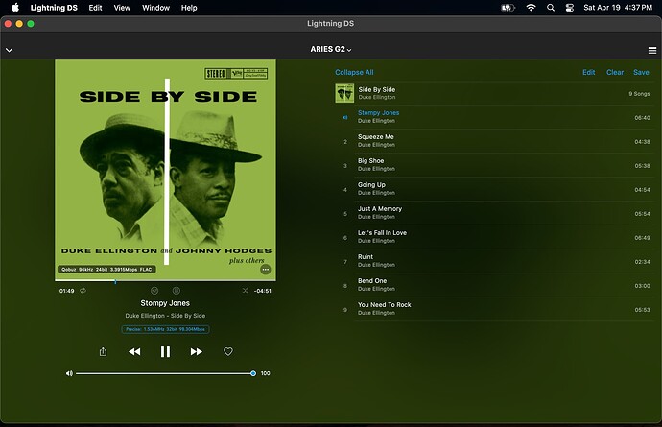Play track 4 Going Up

(494, 189)
